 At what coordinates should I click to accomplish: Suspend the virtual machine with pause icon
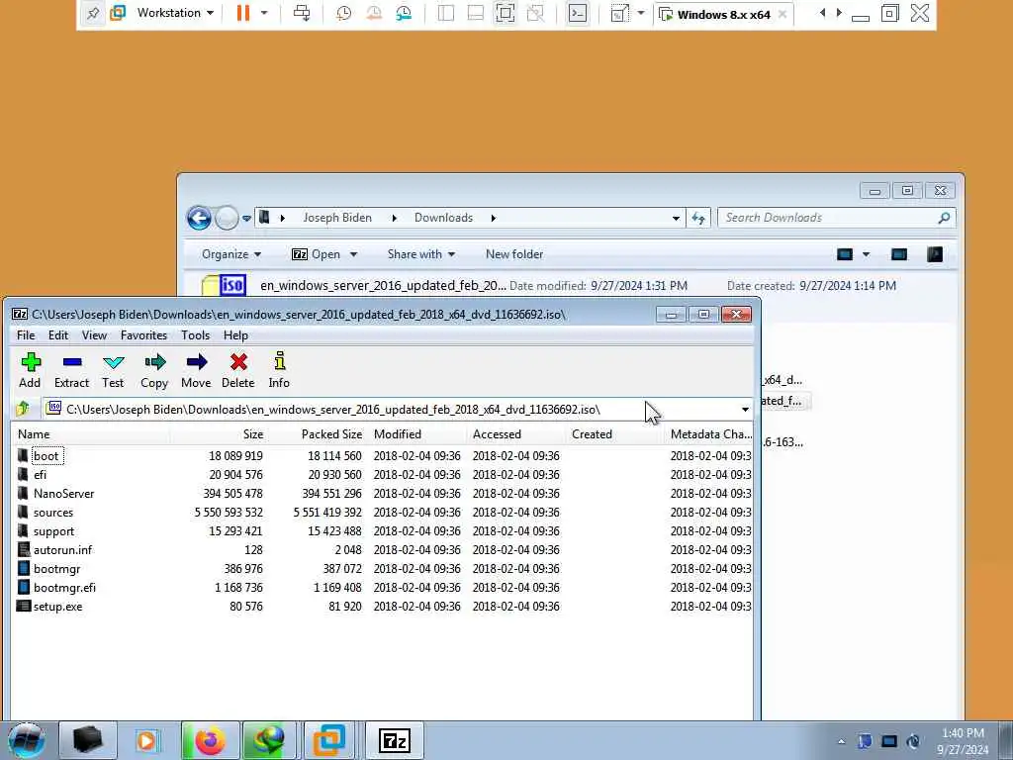pos(243,13)
